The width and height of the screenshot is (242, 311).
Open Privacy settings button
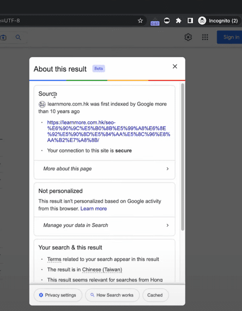[58, 295]
